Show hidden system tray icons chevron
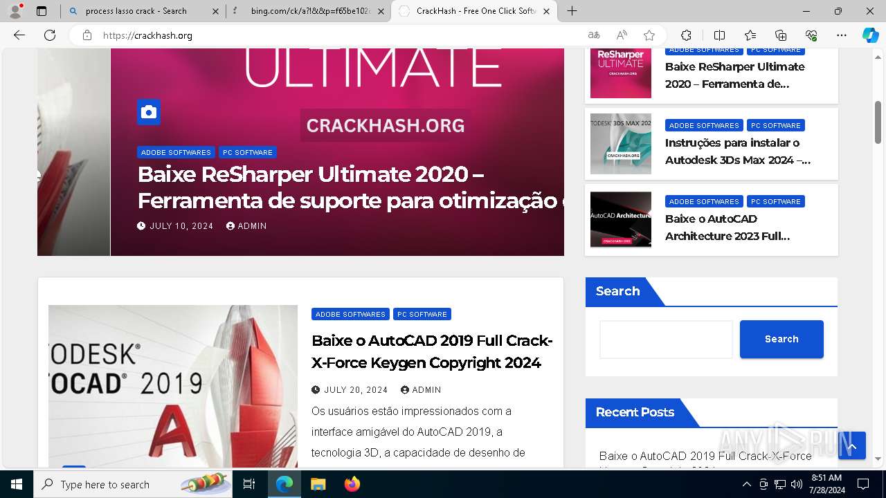 [x=746, y=484]
